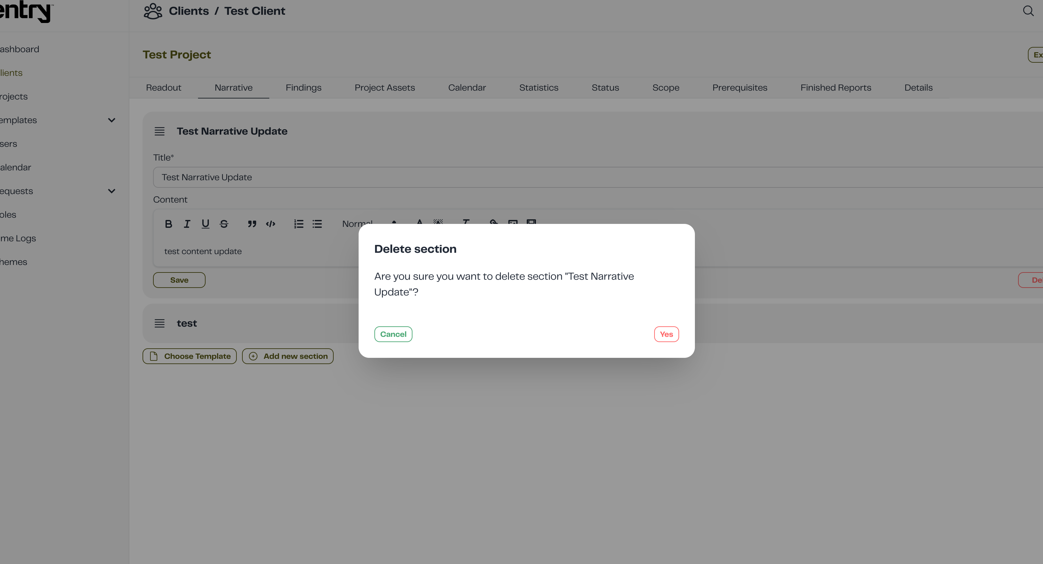This screenshot has width=1043, height=564.
Task: Click the Title input field
Action: (x=598, y=177)
